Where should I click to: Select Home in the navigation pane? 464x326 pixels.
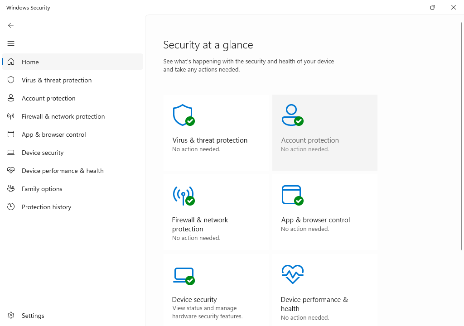30,62
